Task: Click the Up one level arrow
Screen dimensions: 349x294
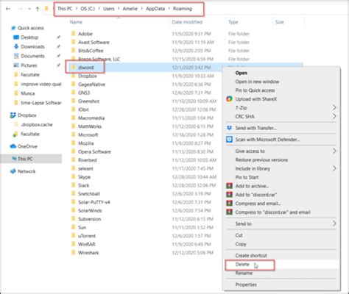Action: pos(38,9)
